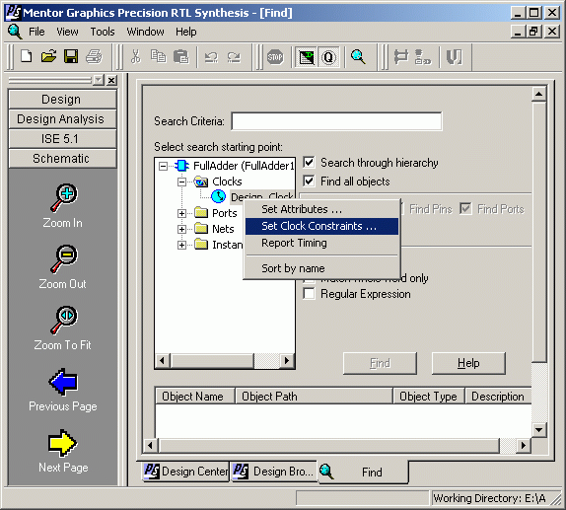Screen dimensions: 566x510
Task: Click the Zoom In magnifier icon
Action: coord(63,198)
